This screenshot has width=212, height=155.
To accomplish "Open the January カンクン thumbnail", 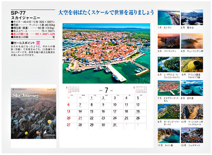I will coord(169,18).
